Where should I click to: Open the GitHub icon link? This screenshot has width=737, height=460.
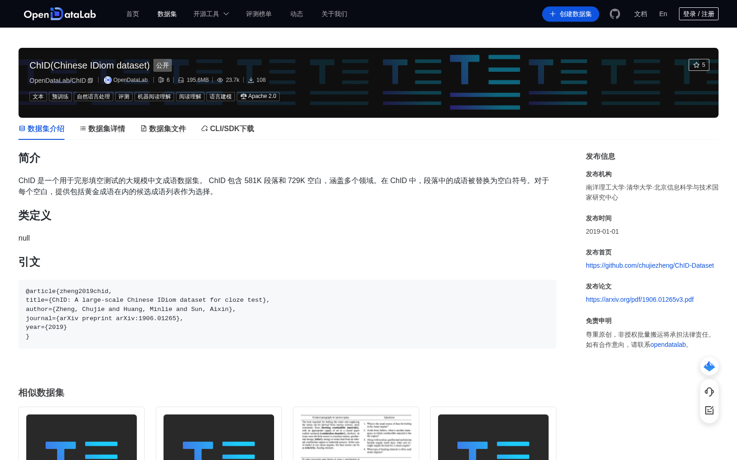(x=615, y=14)
